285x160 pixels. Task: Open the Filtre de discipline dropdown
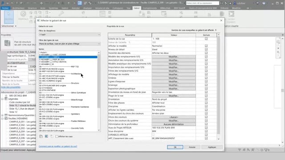point(69,35)
